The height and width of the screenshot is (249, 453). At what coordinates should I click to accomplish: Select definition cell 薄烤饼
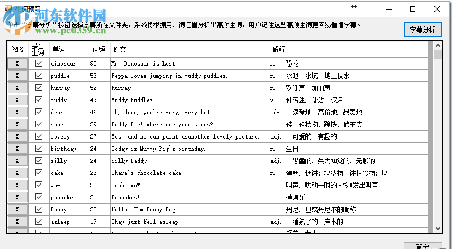click(x=348, y=197)
